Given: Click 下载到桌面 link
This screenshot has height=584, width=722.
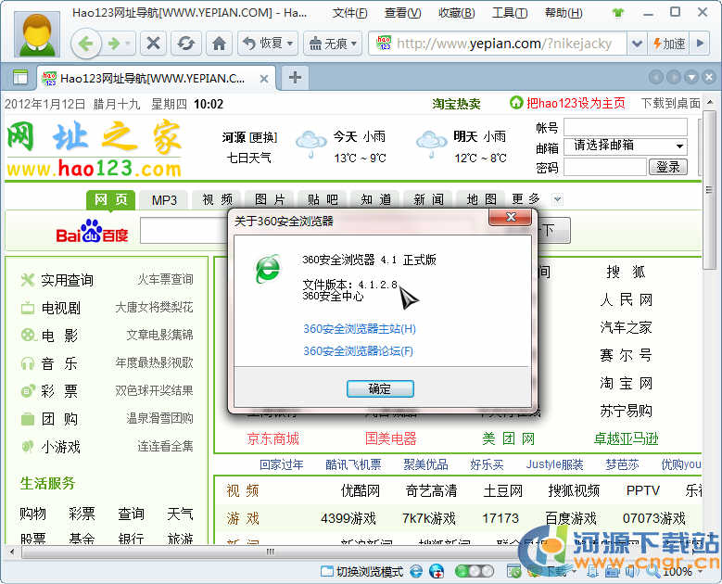Looking at the screenshot, I should coord(671,103).
